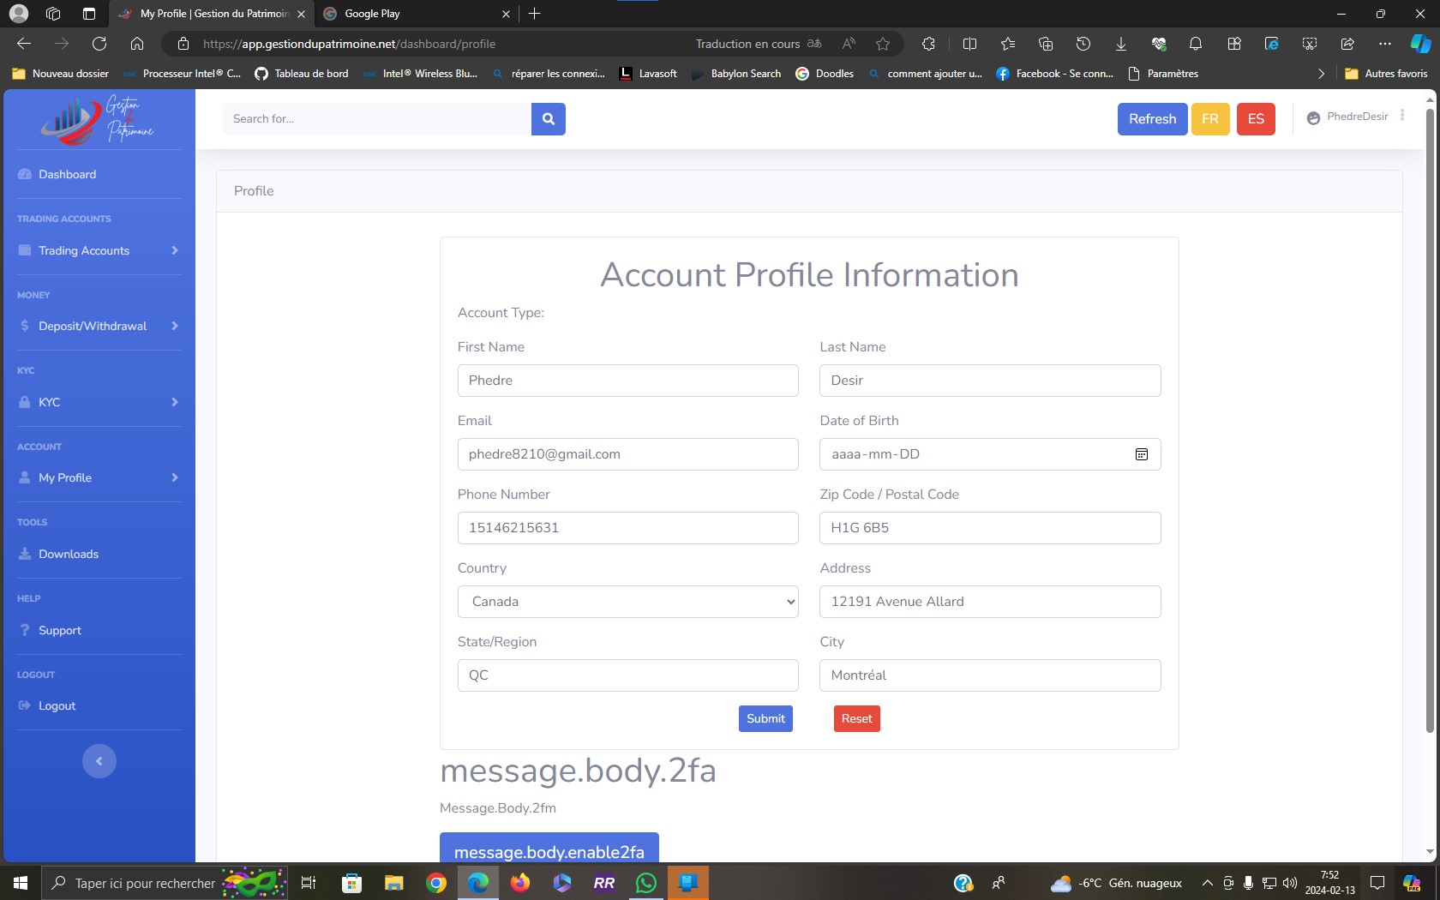1440x900 pixels.
Task: Click the browser favorites star icon
Action: point(883,44)
